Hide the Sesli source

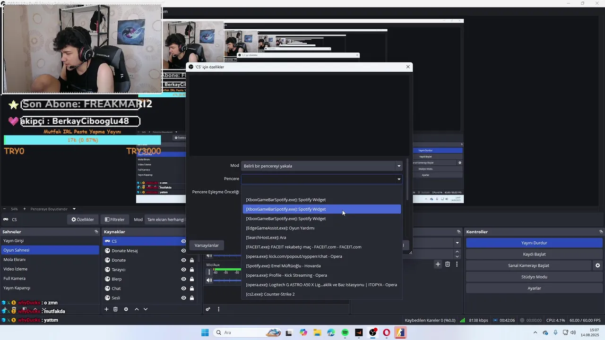[x=183, y=298]
